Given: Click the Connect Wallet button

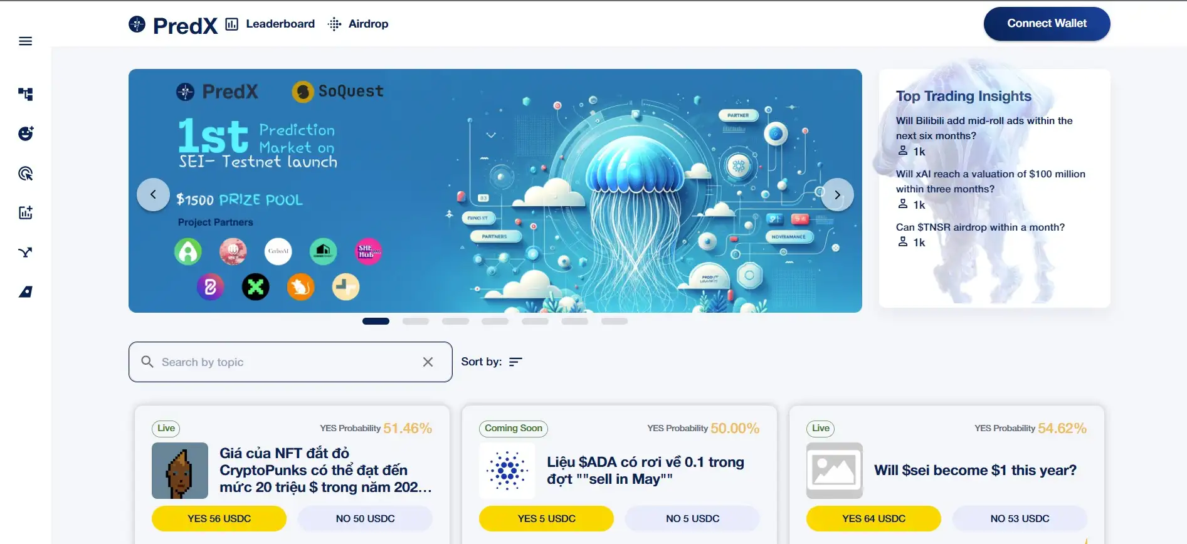Looking at the screenshot, I should (1047, 24).
